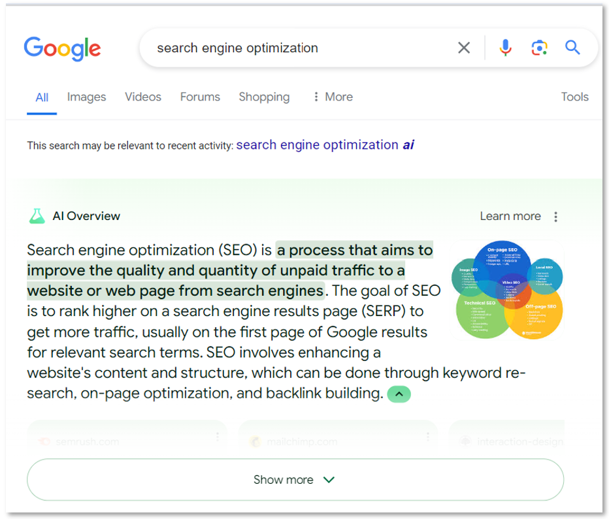Open Google Lens image search
This screenshot has height=519, width=609.
point(538,47)
